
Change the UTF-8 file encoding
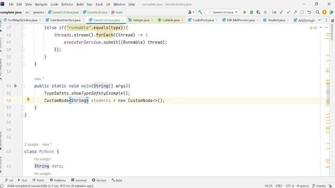[289, 186]
